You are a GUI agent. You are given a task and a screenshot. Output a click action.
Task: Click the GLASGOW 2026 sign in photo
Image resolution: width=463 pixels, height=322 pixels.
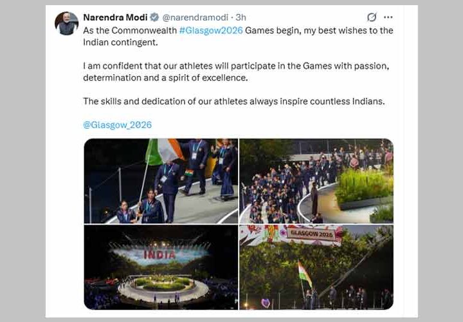pyautogui.click(x=311, y=234)
